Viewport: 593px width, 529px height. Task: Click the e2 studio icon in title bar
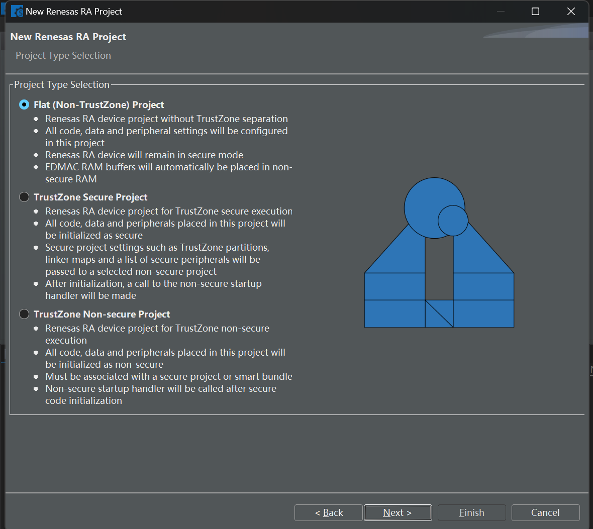pyautogui.click(x=17, y=12)
